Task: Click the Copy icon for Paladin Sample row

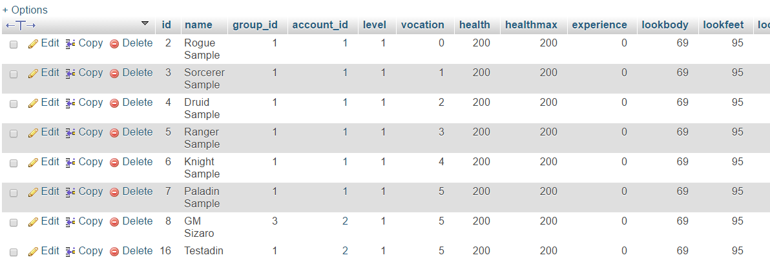Action: [x=70, y=192]
